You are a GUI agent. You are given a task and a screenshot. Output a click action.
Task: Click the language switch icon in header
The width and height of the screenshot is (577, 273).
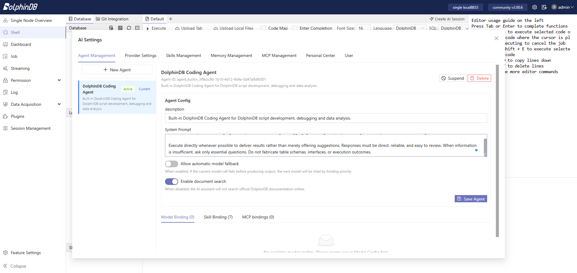[x=544, y=7]
